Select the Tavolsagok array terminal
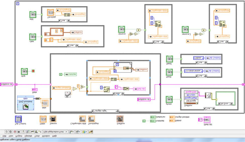The height and width of the screenshot is (142, 245). 91,119
